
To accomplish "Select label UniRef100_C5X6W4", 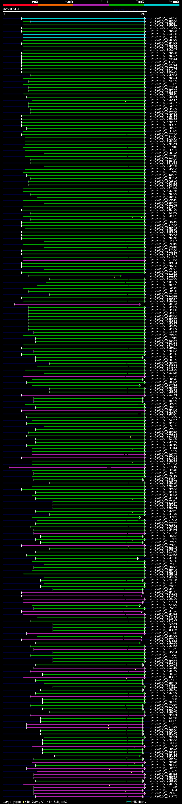I will click(x=163, y=59).
